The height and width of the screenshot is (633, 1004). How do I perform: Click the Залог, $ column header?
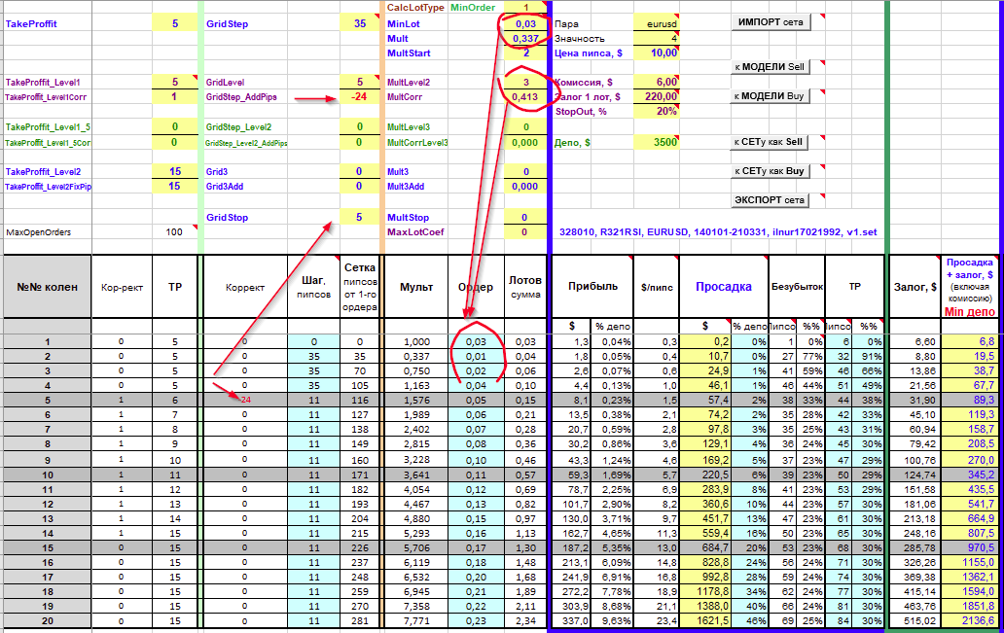915,287
